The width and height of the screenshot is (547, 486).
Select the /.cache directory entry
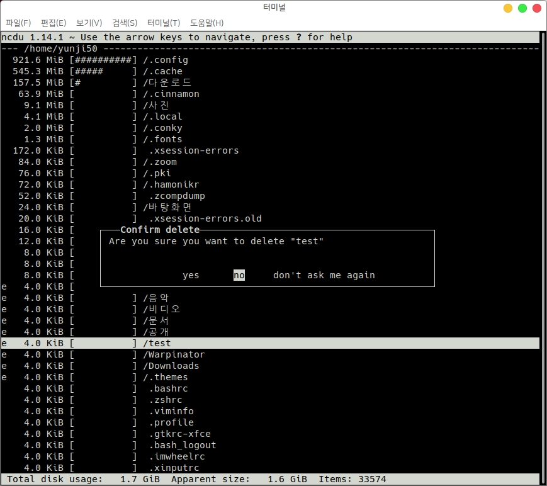(x=162, y=71)
